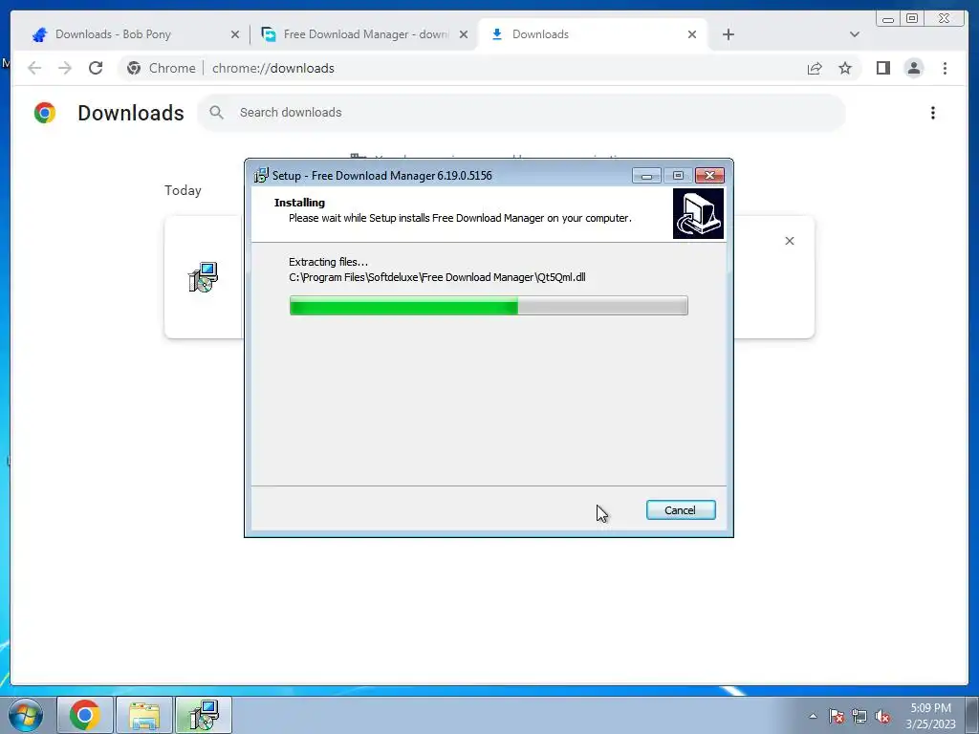Viewport: 979px width, 734px height.
Task: Open the Windows Start menu
Action: click(x=26, y=715)
